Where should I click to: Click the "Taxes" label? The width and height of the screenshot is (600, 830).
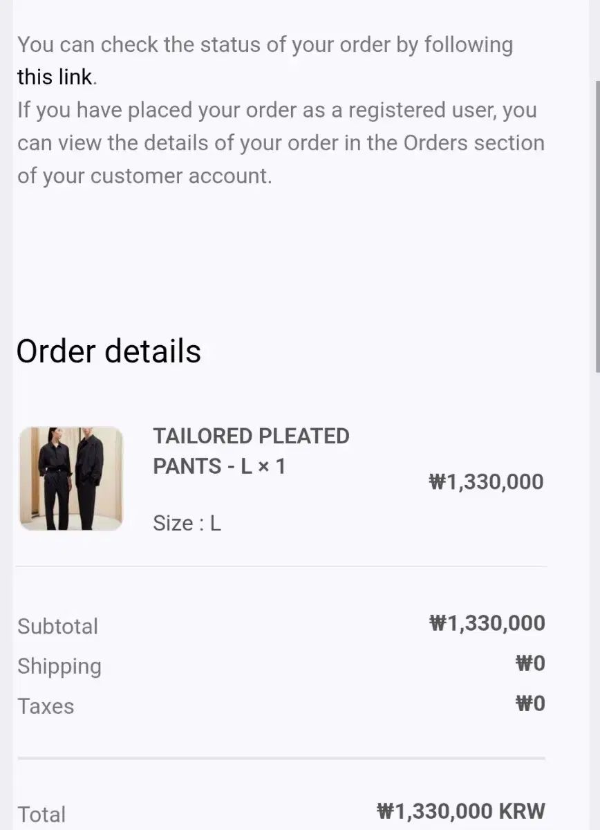click(x=46, y=706)
